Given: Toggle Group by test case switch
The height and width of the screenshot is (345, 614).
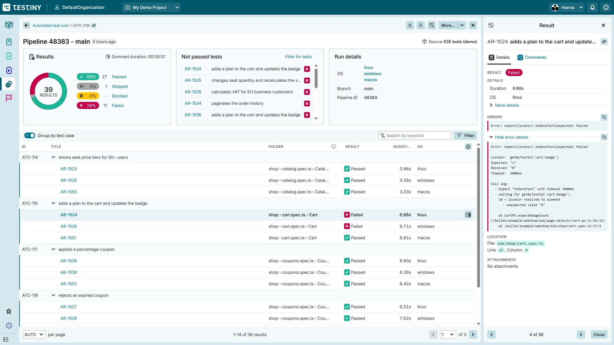Looking at the screenshot, I should tap(30, 135).
